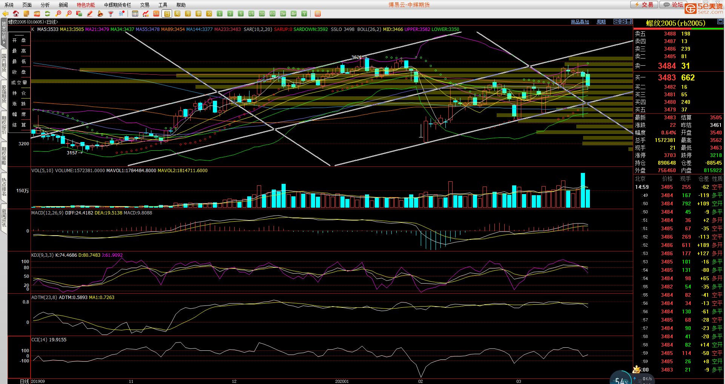The width and height of the screenshot is (725, 384).
Task: Switch to the Tick chart icon
Action: [156, 14]
